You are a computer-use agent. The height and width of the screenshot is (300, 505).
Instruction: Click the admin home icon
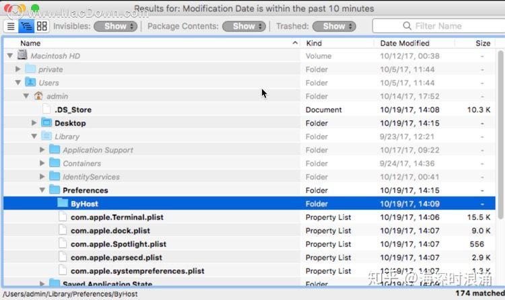pyautogui.click(x=38, y=96)
